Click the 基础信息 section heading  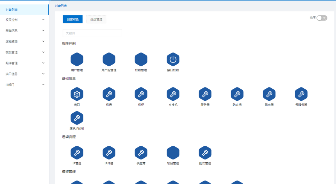point(68,78)
